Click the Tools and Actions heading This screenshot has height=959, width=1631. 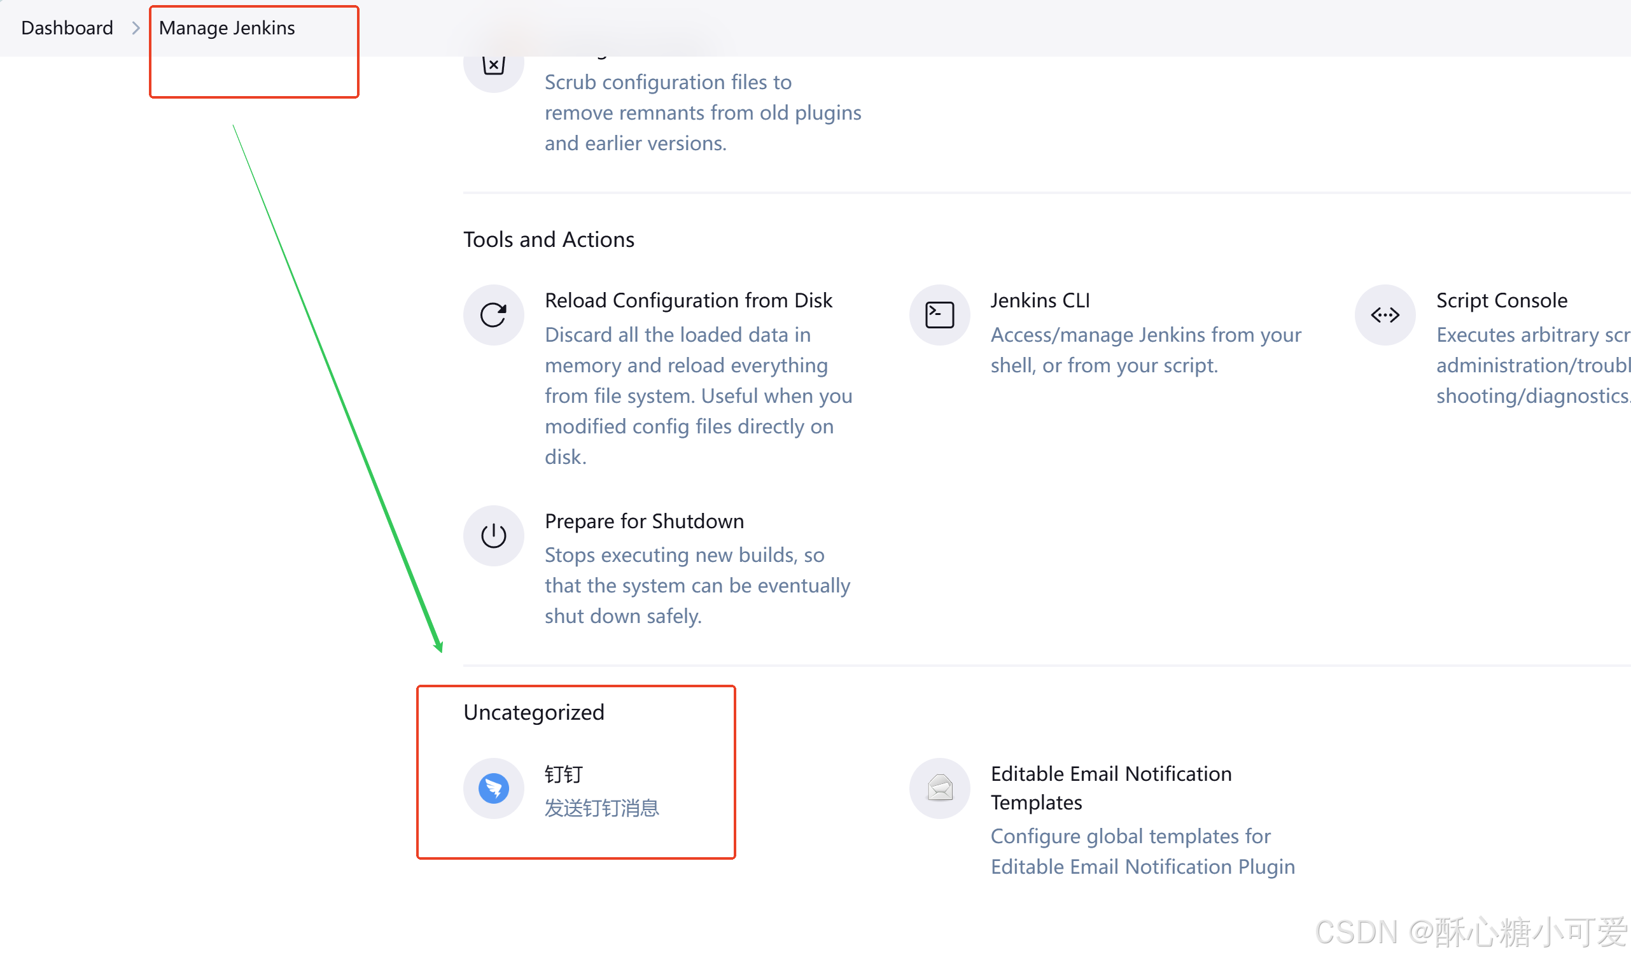tap(549, 239)
